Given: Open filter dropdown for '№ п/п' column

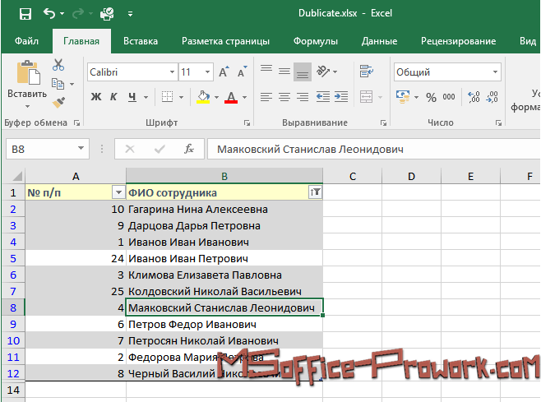Looking at the screenshot, I should [118, 192].
